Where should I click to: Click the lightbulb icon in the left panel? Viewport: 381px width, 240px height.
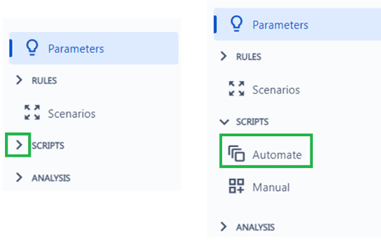(32, 47)
